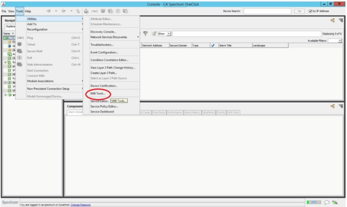Sort by Landscape column header
This screenshot has width=347, height=207.
270,46
